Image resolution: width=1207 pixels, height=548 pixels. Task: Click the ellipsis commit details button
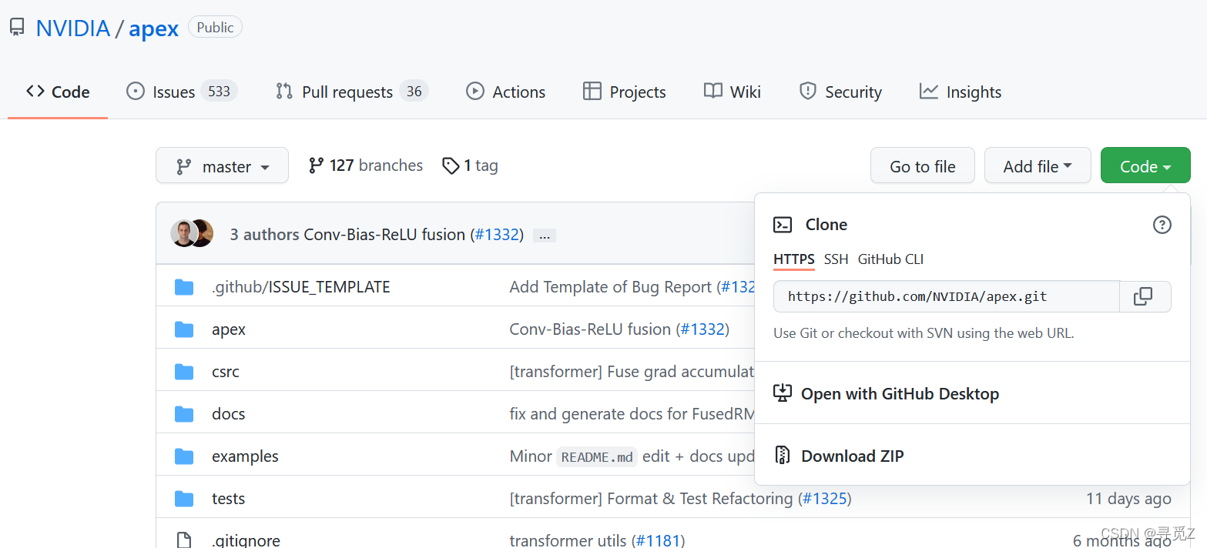coord(545,236)
